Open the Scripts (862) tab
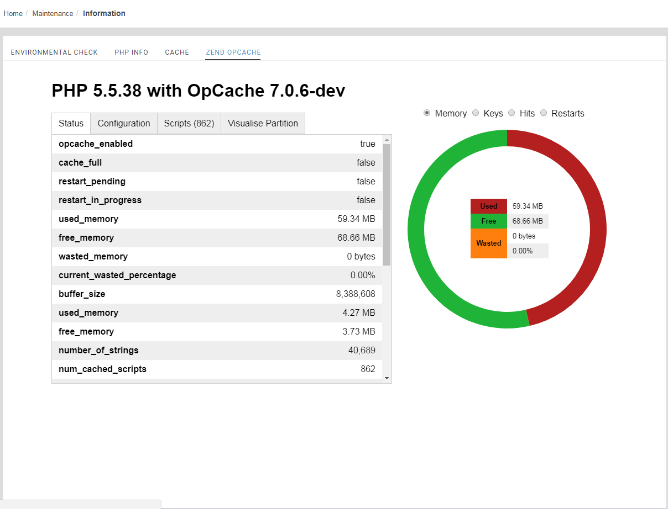This screenshot has height=509, width=668. (x=189, y=124)
